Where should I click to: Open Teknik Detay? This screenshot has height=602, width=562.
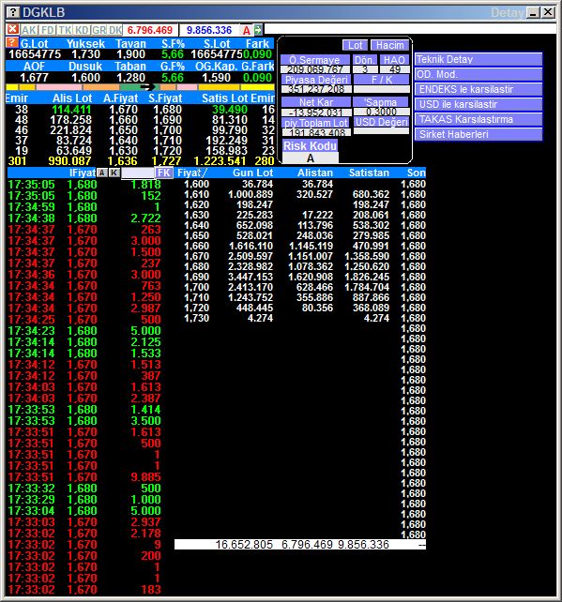tap(478, 59)
